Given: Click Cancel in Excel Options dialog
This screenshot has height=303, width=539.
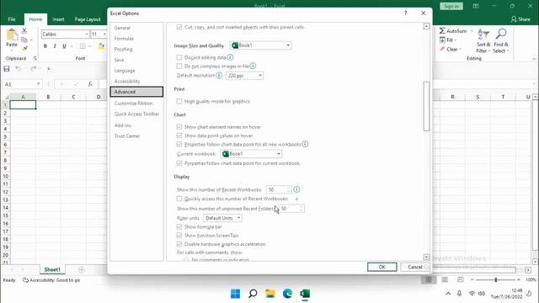Looking at the screenshot, I should tap(415, 267).
